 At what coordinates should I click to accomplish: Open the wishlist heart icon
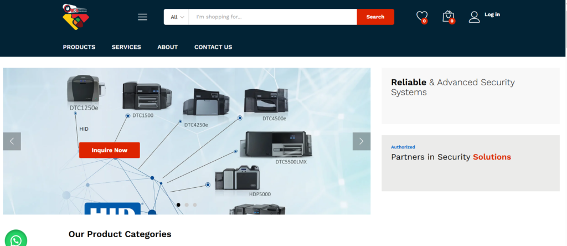[x=421, y=17]
